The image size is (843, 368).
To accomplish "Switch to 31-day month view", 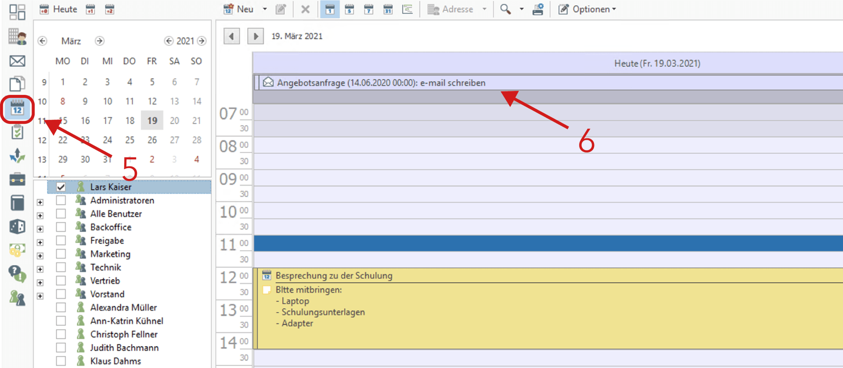I will pos(388,9).
